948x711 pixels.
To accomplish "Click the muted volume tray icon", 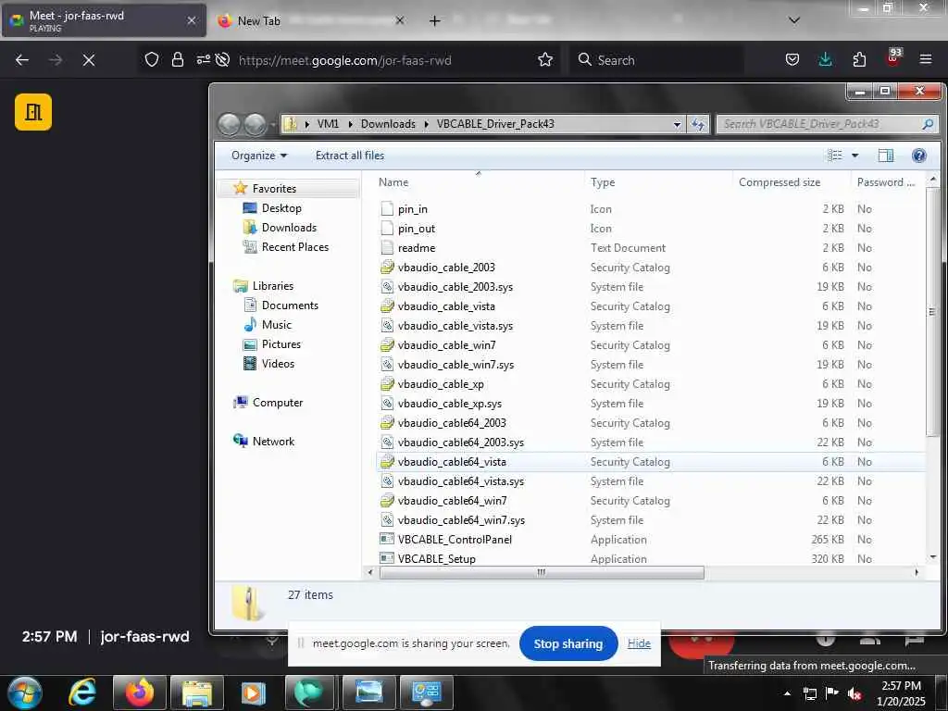I will [854, 693].
